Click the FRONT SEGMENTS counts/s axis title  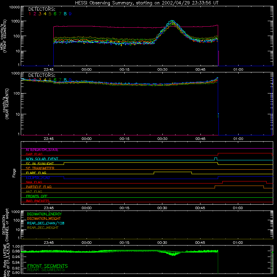click(x=3, y=36)
